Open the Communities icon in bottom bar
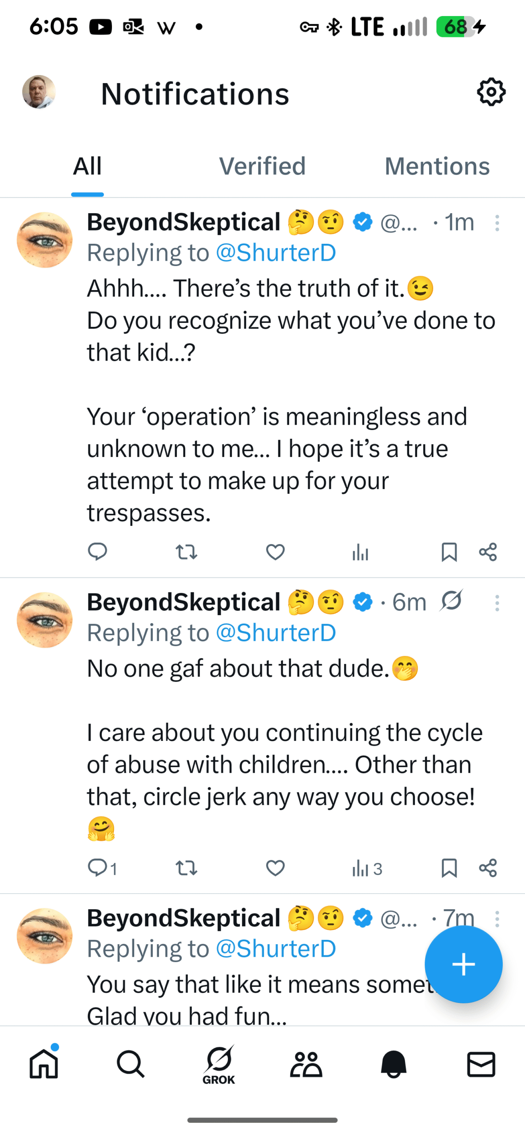This screenshot has height=1137, width=525. 306,1064
